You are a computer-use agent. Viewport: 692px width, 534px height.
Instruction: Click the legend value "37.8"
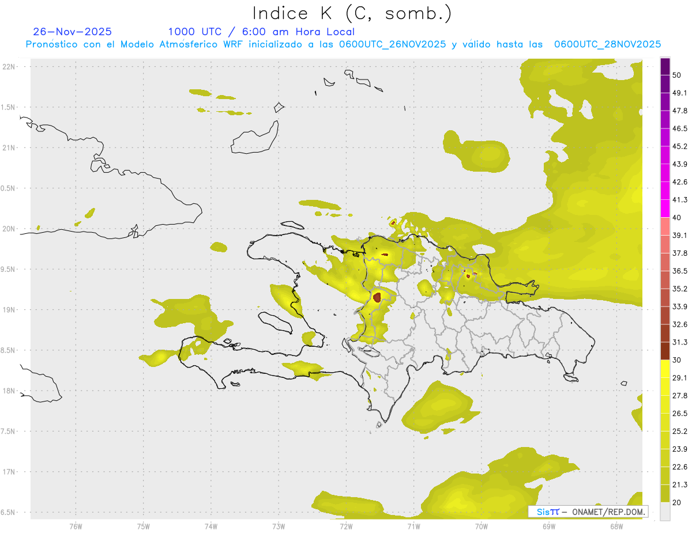coord(679,253)
